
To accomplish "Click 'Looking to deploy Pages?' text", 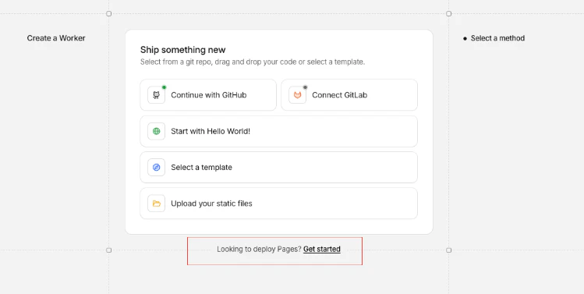I will (259, 250).
